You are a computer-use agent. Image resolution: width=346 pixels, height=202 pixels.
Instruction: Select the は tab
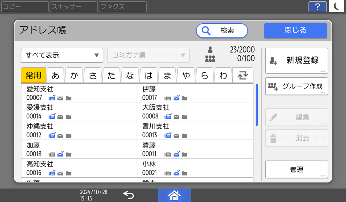(149, 76)
